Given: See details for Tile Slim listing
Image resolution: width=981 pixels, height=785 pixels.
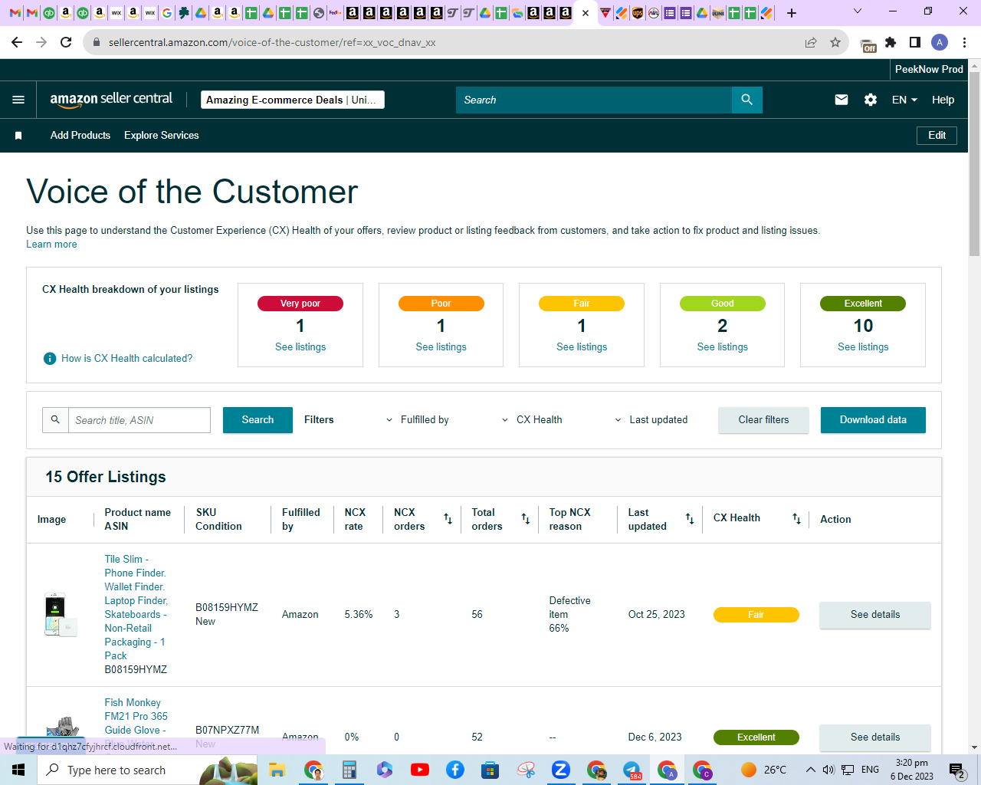Looking at the screenshot, I should click(875, 615).
